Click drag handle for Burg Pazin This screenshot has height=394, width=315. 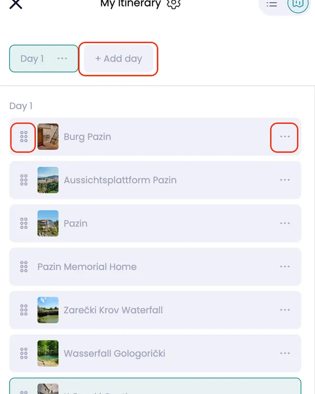tap(24, 137)
